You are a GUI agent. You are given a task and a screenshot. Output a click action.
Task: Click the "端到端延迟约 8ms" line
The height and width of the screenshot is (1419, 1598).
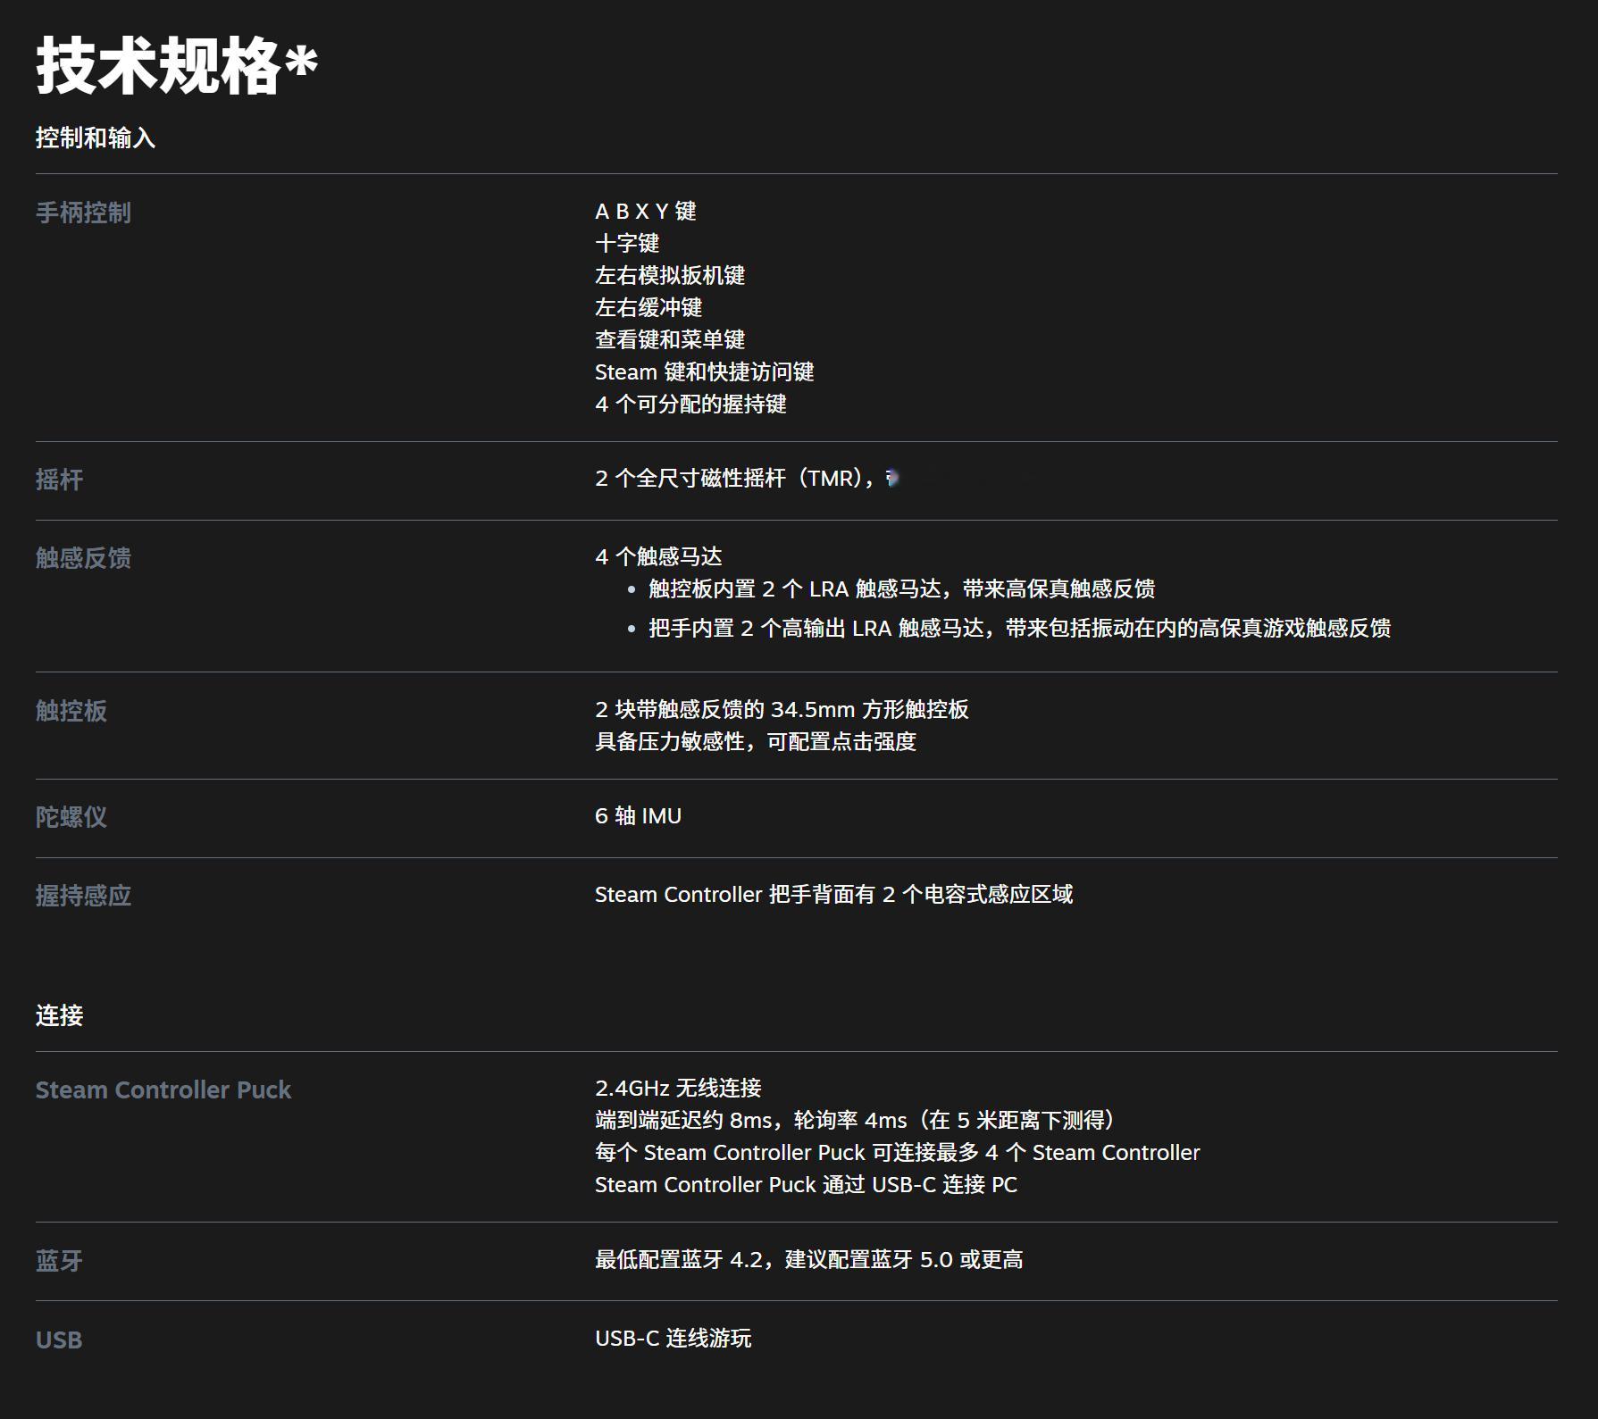pyautogui.click(x=856, y=1121)
